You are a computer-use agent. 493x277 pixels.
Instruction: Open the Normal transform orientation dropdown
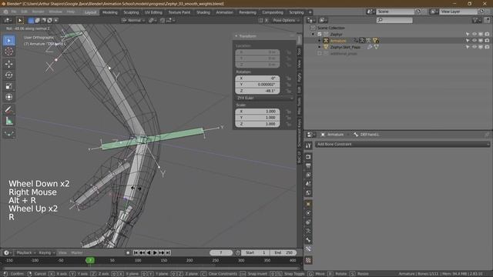tap(133, 21)
